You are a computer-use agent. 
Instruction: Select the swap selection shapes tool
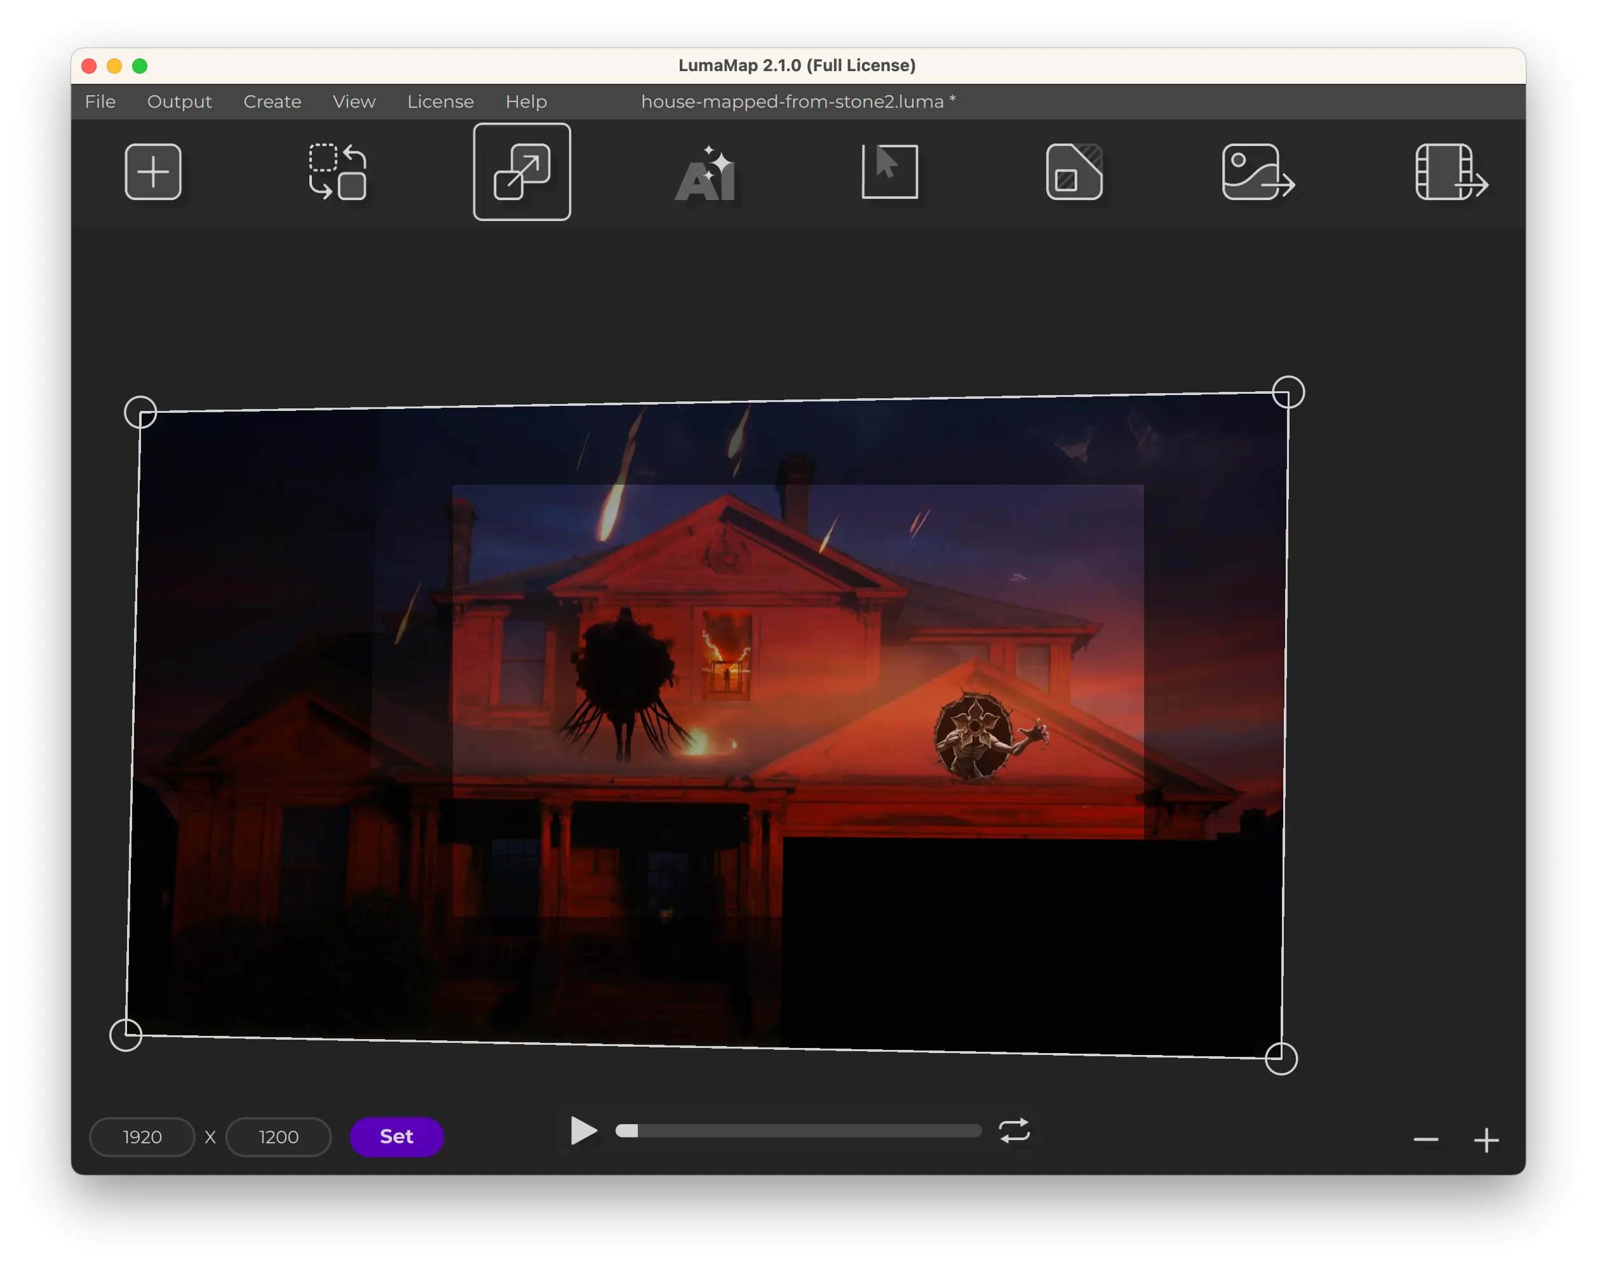337,172
